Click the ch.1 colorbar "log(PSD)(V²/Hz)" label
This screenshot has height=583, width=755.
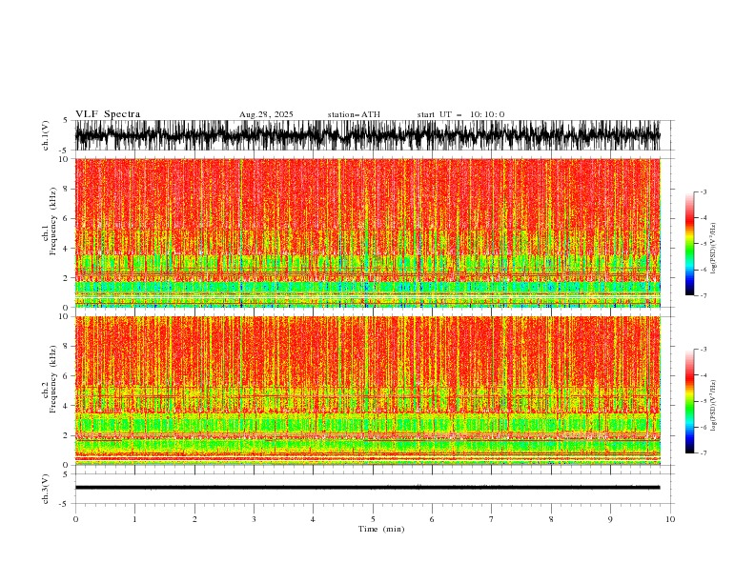tap(713, 249)
